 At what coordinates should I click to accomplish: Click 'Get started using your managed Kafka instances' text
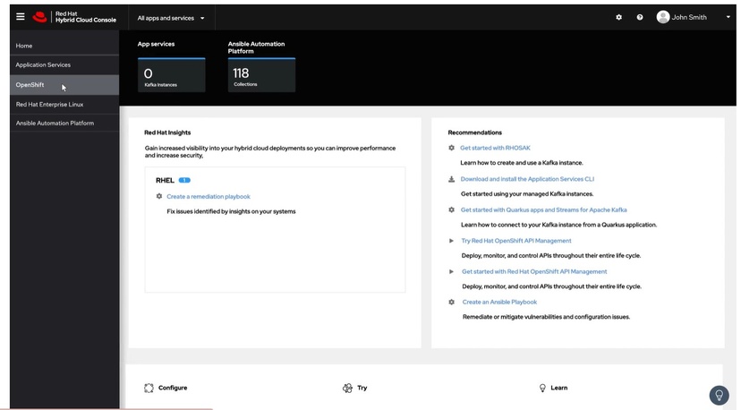(x=527, y=194)
